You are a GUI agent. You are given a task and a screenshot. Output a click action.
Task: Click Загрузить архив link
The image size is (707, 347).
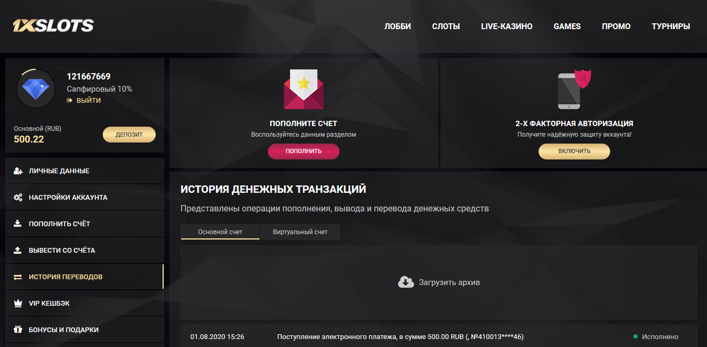pyautogui.click(x=449, y=282)
